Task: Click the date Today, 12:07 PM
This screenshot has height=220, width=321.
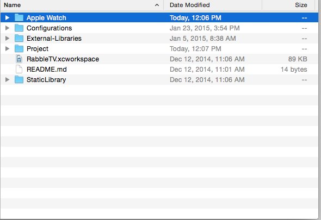Action: coord(195,49)
